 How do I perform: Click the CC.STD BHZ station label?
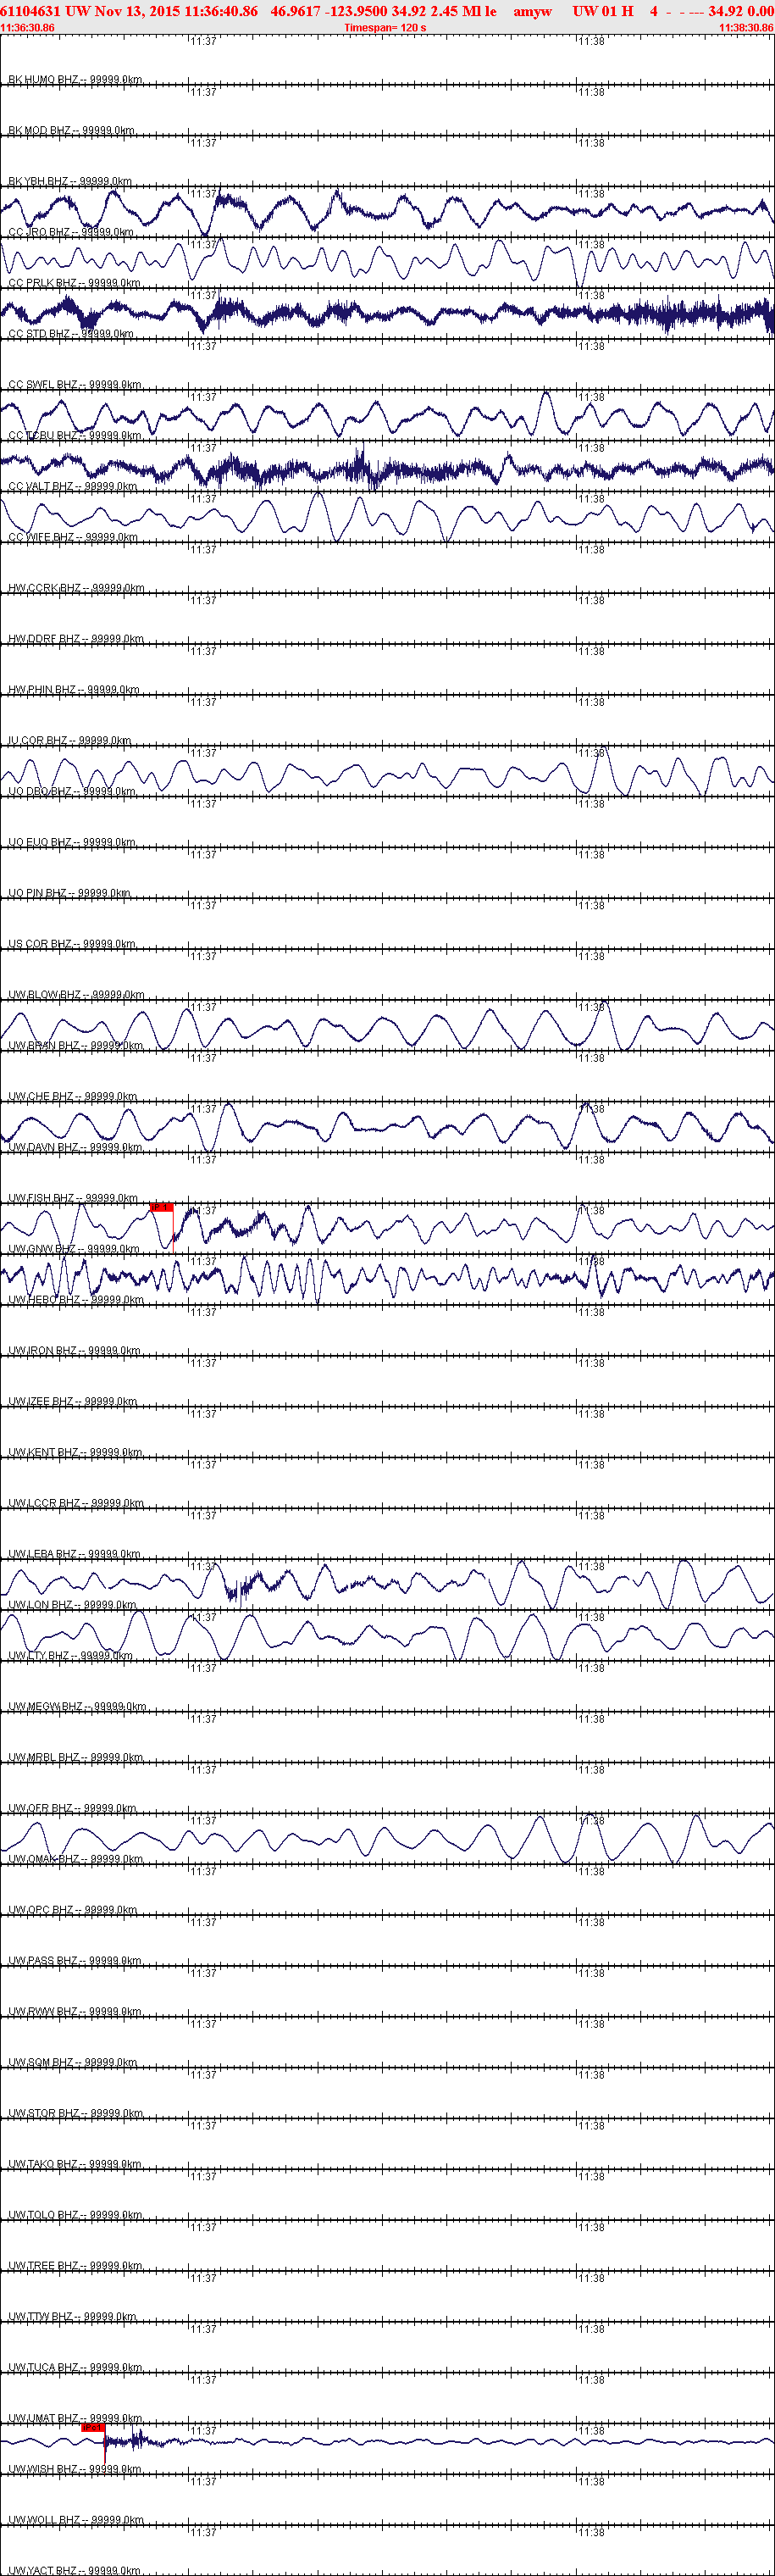pyautogui.click(x=70, y=334)
